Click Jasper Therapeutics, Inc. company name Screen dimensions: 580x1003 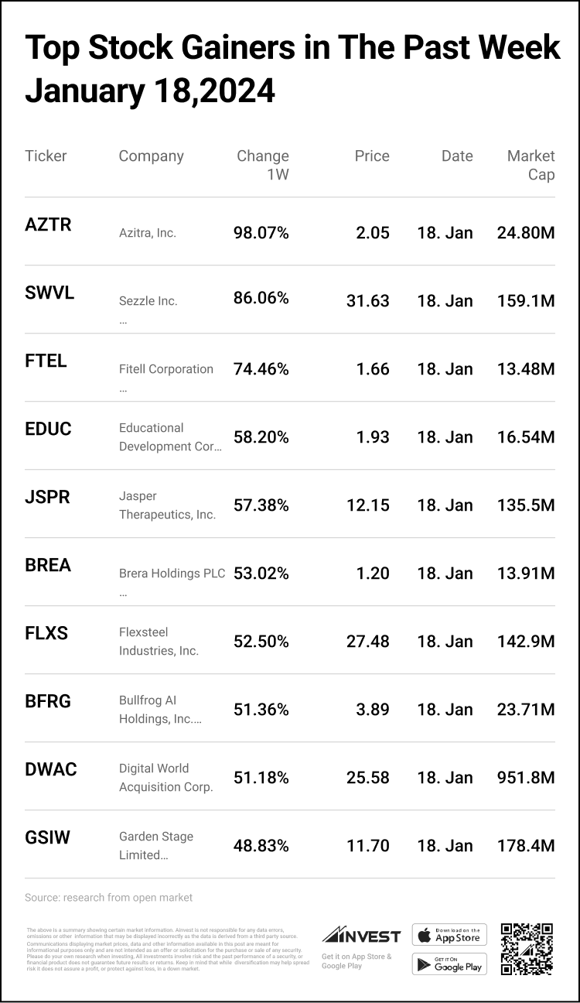(x=167, y=505)
